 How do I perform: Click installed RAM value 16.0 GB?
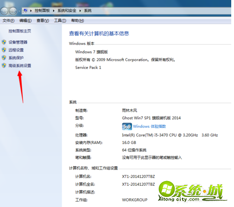129,143
